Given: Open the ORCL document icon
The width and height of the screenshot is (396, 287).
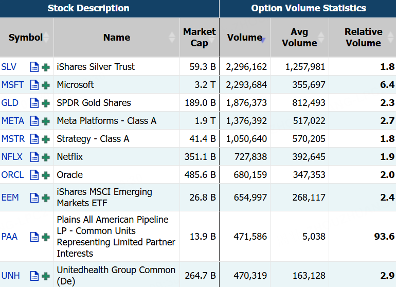Looking at the screenshot, I should [34, 175].
